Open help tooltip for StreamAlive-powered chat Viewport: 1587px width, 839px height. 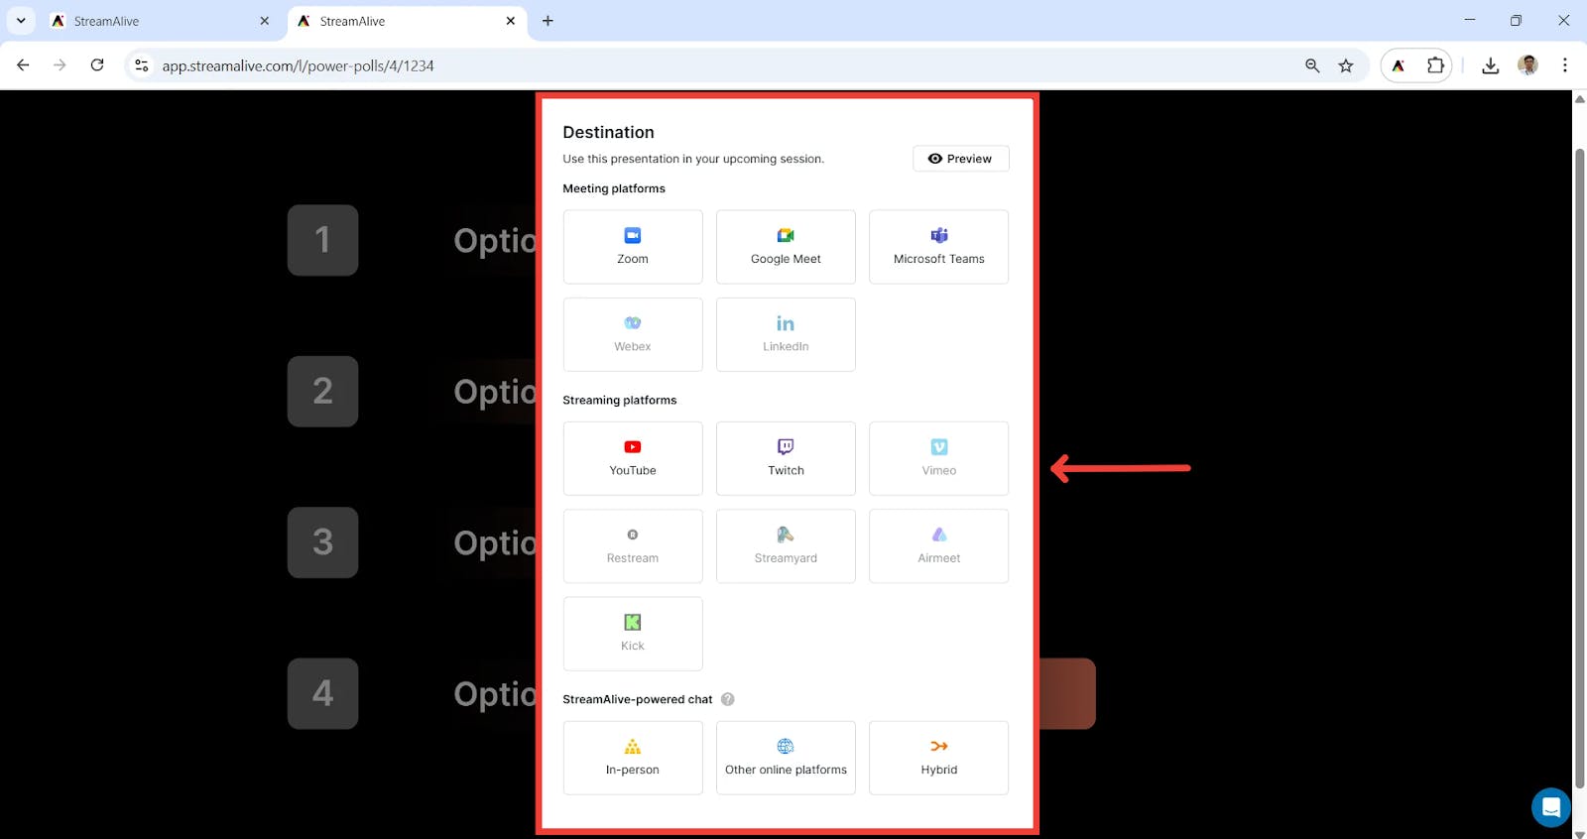tap(728, 699)
